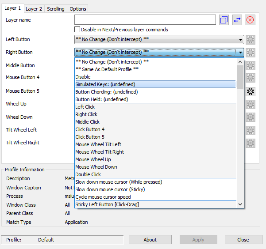The image size is (266, 249).
Task: Open the Scrolling tab
Action: (x=56, y=9)
